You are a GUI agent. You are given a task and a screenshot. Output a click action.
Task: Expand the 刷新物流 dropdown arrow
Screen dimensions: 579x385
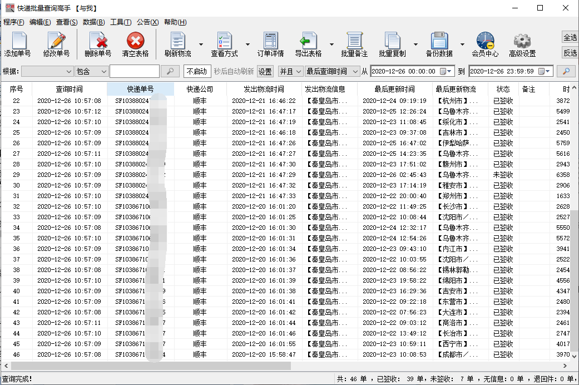(x=201, y=45)
